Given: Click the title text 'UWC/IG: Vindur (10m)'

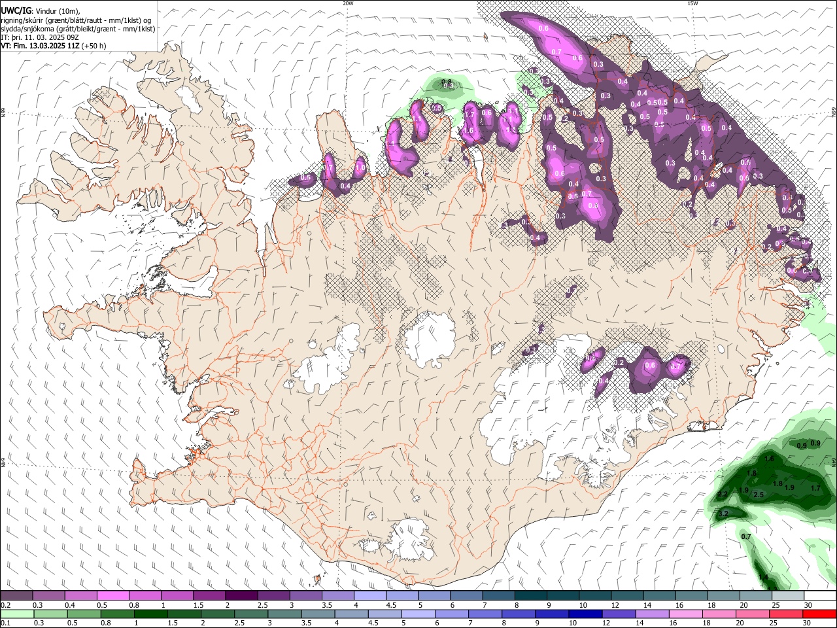Looking at the screenshot, I should click(41, 11).
